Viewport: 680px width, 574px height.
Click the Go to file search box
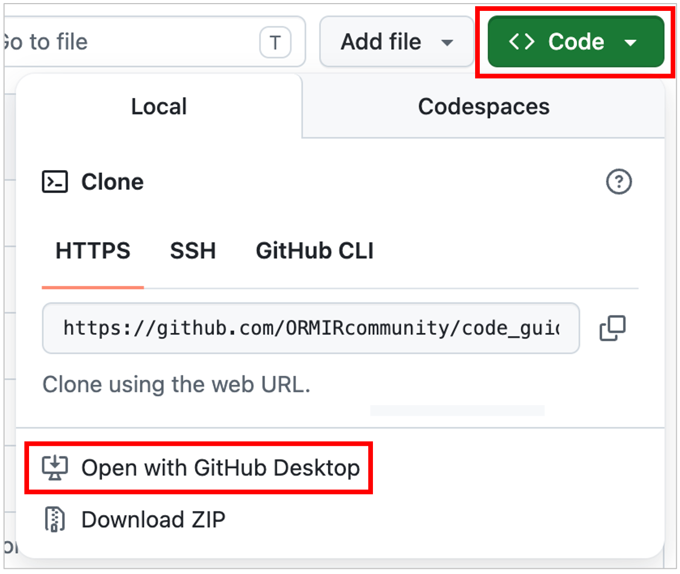tap(154, 42)
